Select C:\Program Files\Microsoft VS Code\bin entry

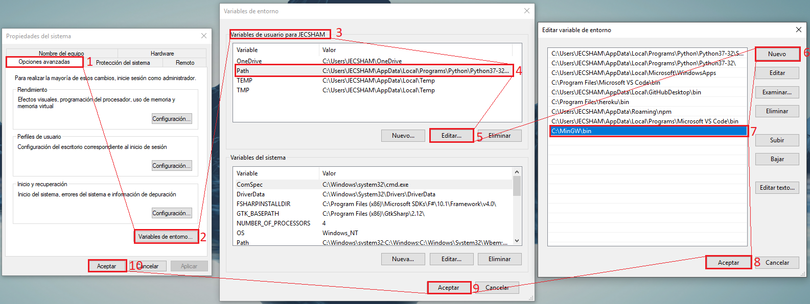pyautogui.click(x=647, y=83)
